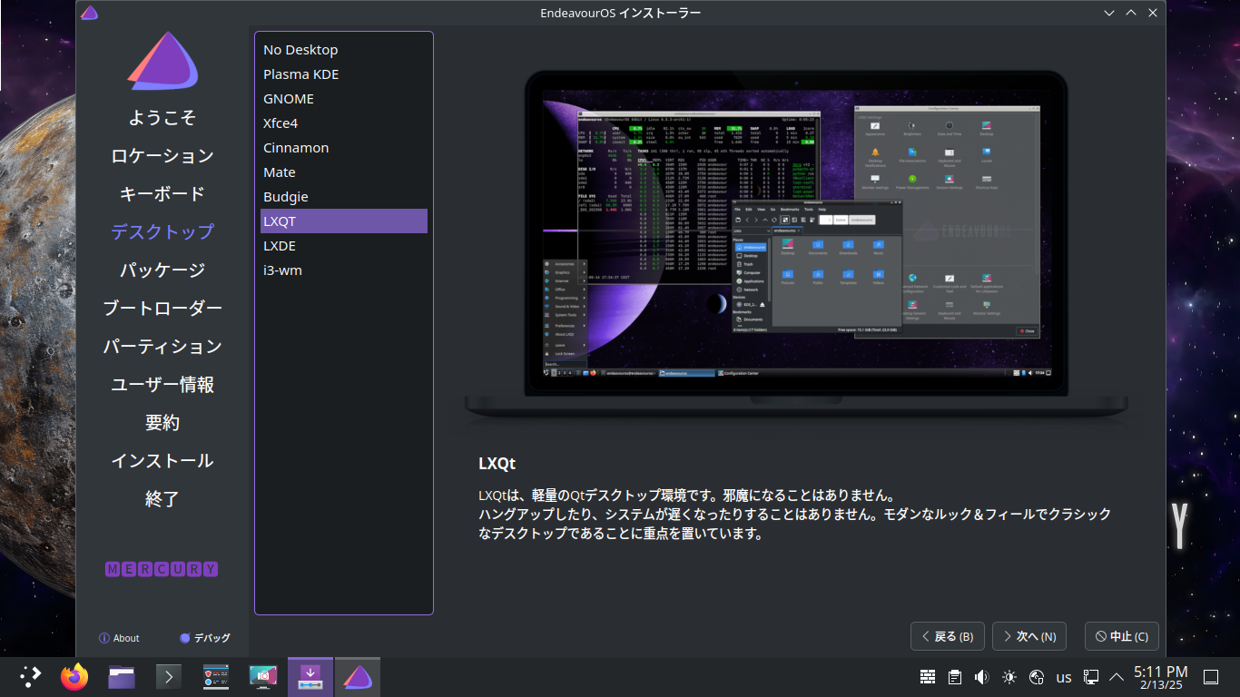Click the show desktop icon
The width and height of the screenshot is (1240, 697).
(x=1211, y=677)
